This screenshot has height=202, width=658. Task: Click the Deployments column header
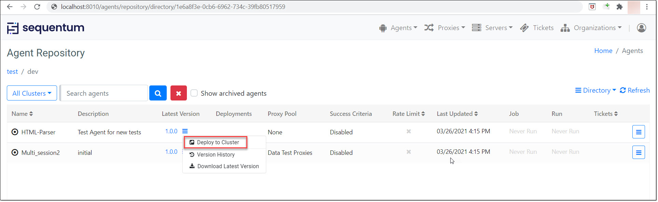234,114
